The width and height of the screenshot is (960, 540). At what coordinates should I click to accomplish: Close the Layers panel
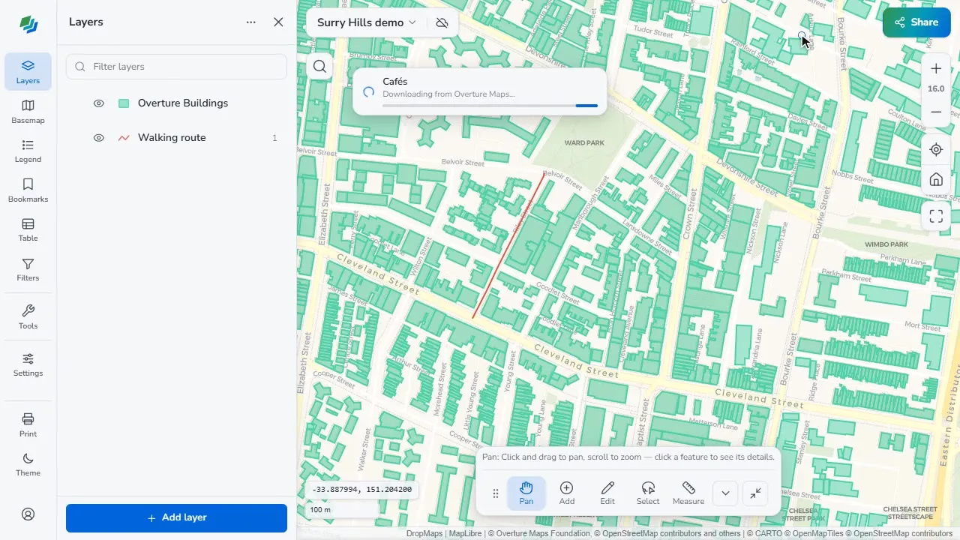[278, 22]
